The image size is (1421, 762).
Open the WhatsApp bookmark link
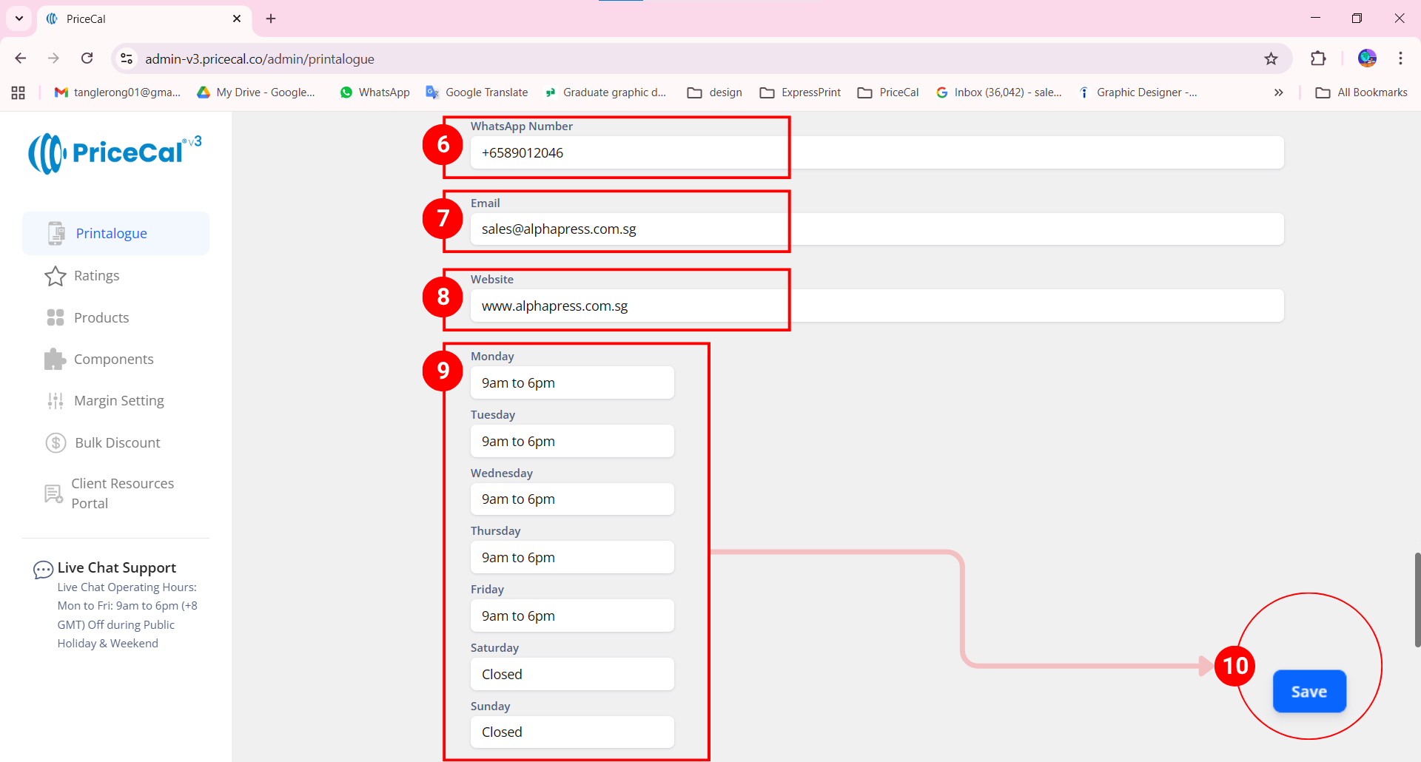point(374,92)
